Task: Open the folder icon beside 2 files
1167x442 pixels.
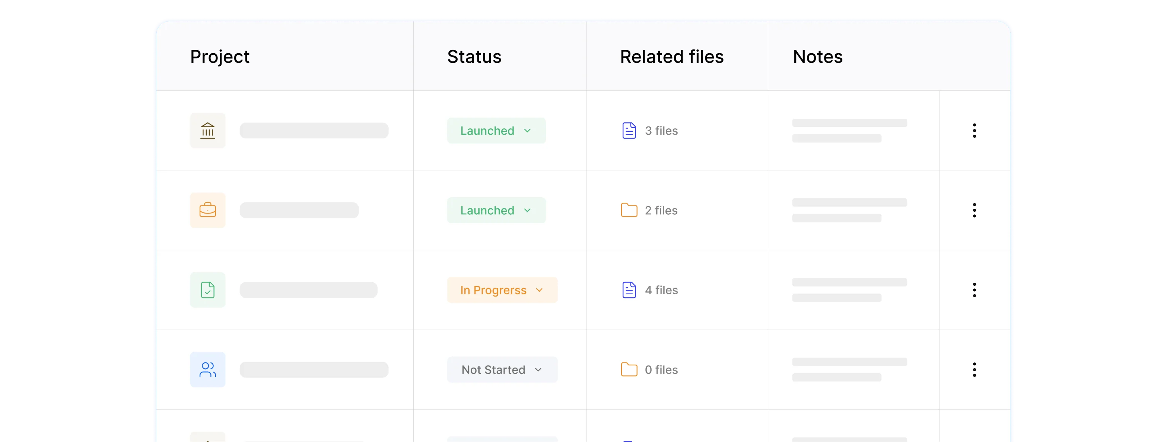Action: point(629,210)
